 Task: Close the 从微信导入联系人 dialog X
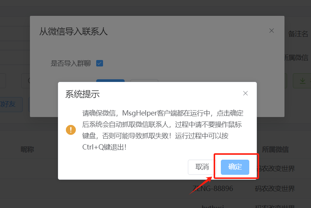[x=272, y=31]
